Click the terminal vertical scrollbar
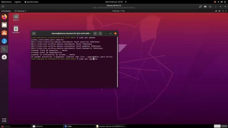The image size is (228, 128). point(118,62)
